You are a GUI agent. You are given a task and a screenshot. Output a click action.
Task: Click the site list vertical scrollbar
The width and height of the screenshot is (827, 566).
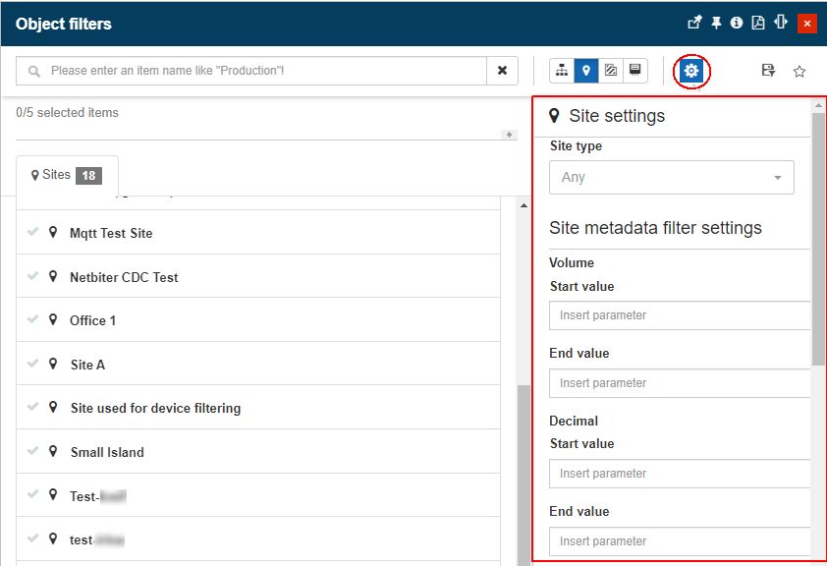point(524,472)
